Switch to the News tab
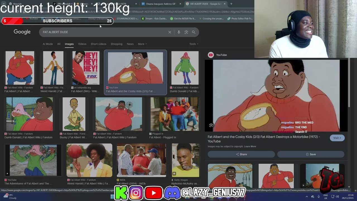Image resolution: width=357 pixels, height=201 pixels. [x=130, y=44]
